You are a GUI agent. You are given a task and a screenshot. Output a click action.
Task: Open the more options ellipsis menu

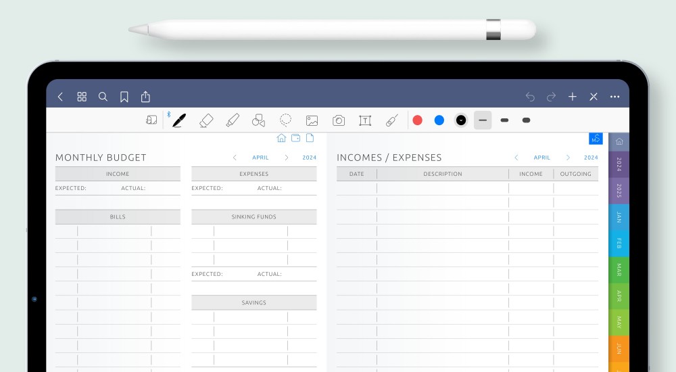click(x=614, y=97)
